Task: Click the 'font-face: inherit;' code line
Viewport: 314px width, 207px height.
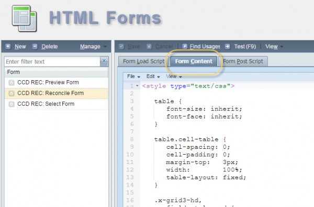Action: (x=204, y=116)
